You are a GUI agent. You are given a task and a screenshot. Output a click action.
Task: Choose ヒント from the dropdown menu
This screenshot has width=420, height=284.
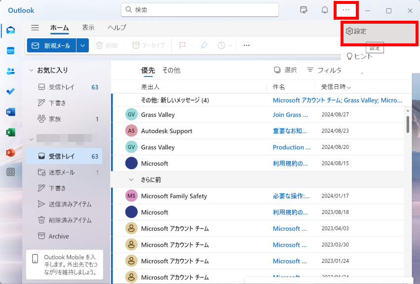tap(359, 56)
